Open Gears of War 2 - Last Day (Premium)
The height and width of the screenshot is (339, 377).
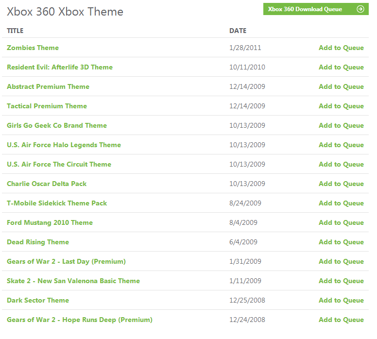point(66,262)
